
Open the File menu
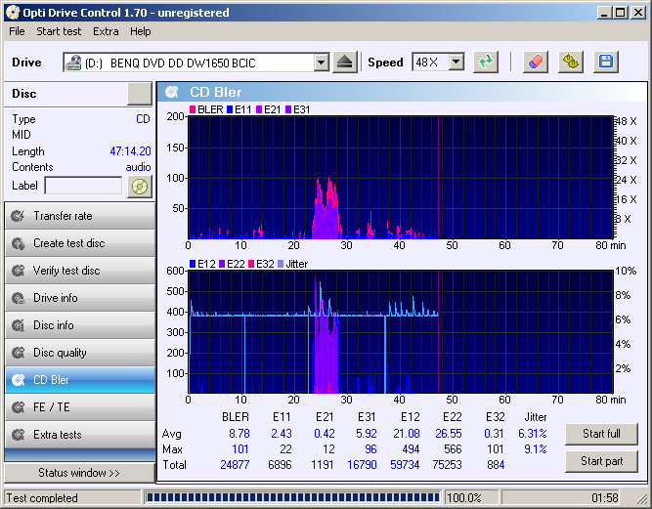coord(17,31)
